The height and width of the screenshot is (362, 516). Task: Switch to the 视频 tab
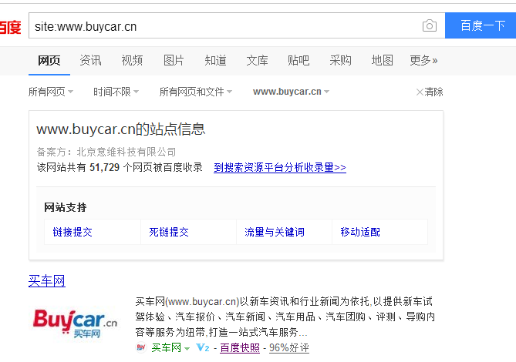coord(132,60)
